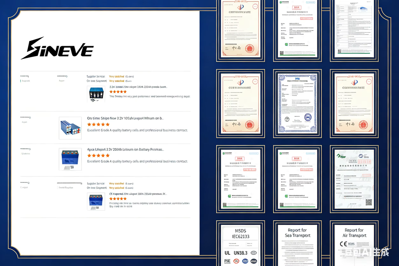Click star rating under the 105ah Liepo4 title
The width and height of the screenshot is (399, 266).
click(x=99, y=124)
